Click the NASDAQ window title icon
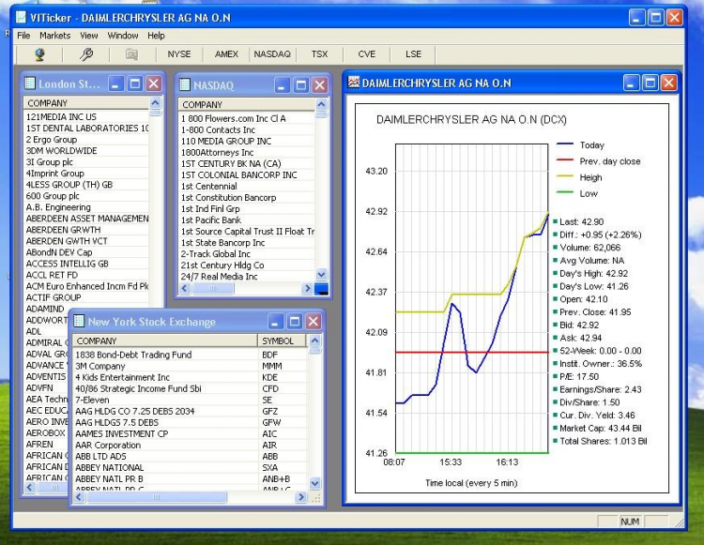Viewport: 704px width, 545px height. click(184, 85)
